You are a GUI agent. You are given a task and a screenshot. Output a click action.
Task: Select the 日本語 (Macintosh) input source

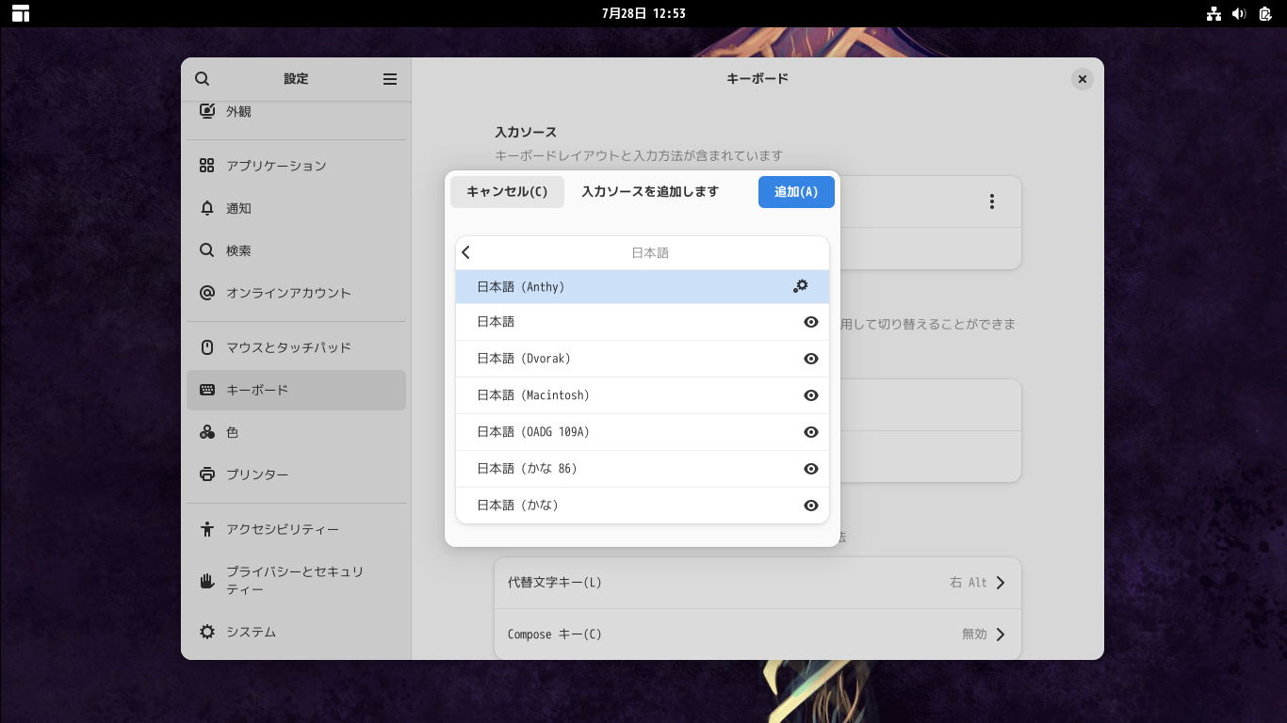click(x=643, y=395)
